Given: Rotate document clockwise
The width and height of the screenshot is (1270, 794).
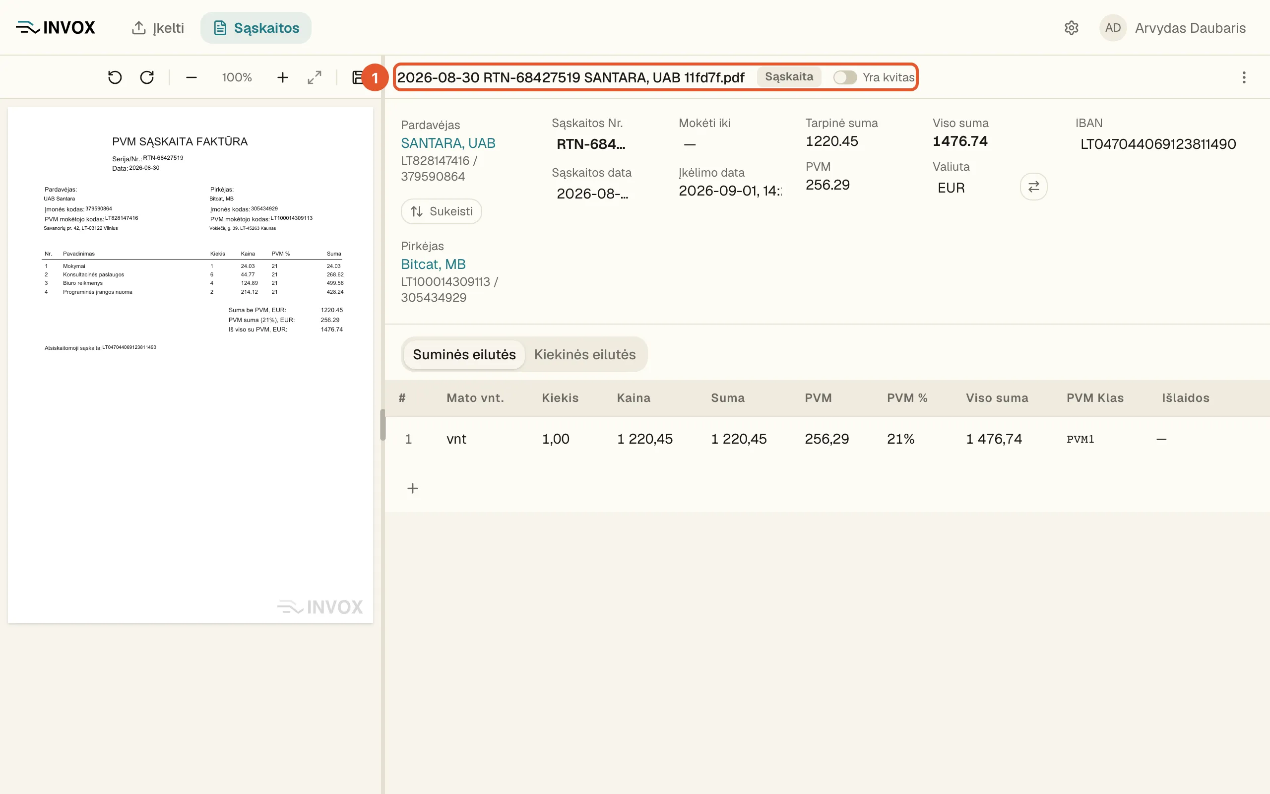Looking at the screenshot, I should point(147,78).
